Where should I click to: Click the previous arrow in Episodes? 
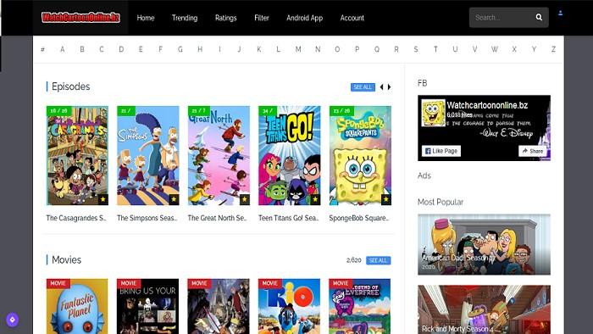381,87
